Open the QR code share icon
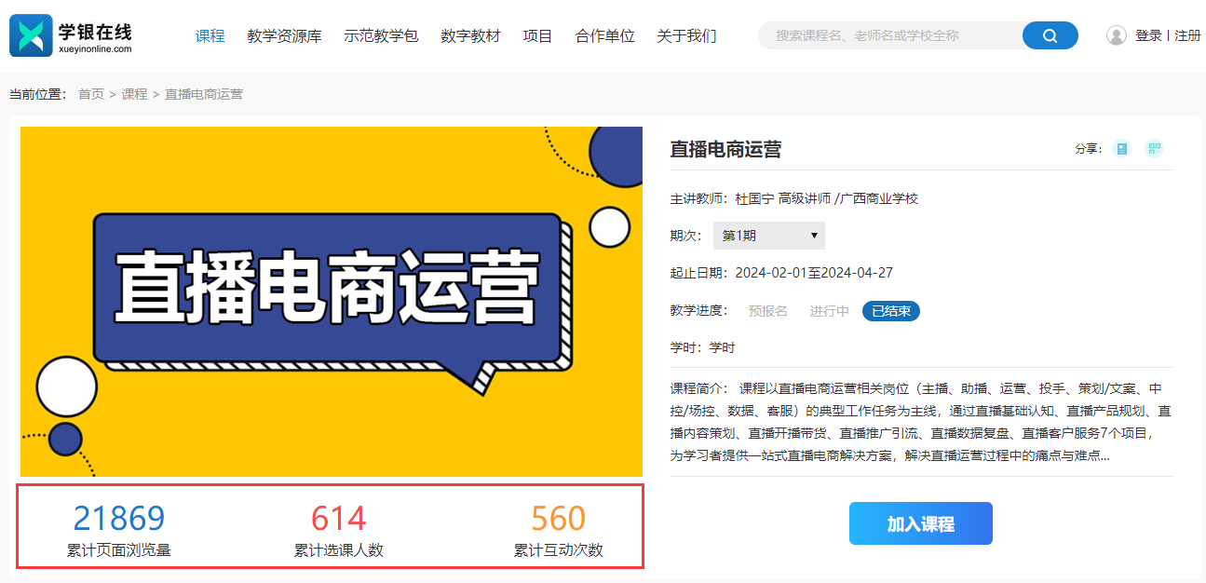Image resolution: width=1206 pixels, height=583 pixels. pyautogui.click(x=1155, y=149)
